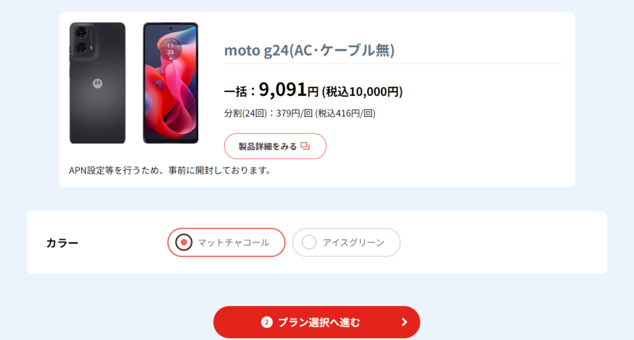
Task: Click the front view phone thumbnail
Action: coord(171,83)
